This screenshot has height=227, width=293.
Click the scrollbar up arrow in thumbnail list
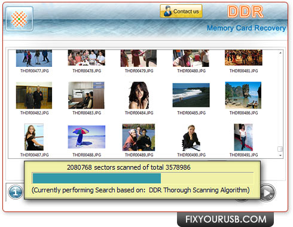[x=280, y=53]
